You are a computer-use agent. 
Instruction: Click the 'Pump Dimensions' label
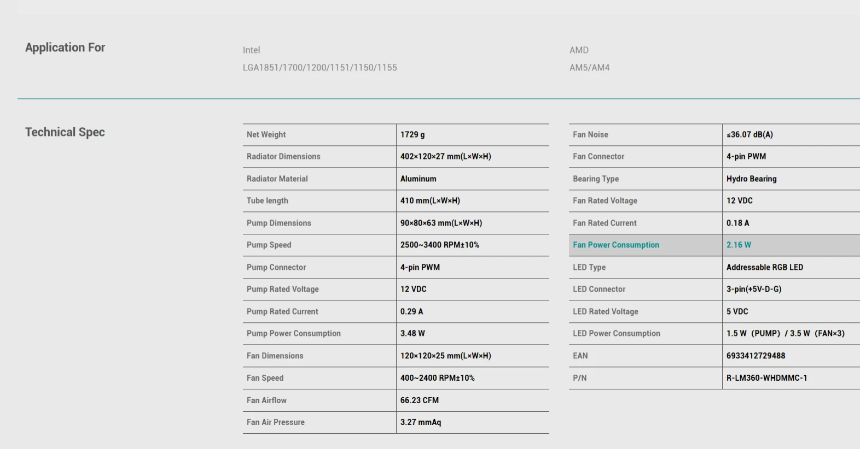279,223
